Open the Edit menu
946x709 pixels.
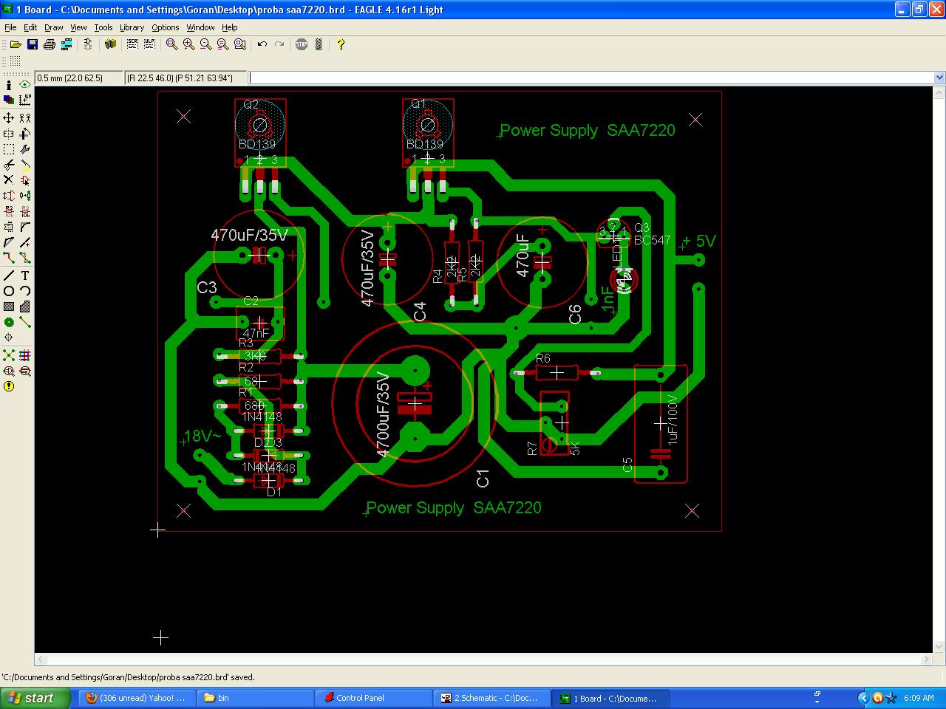[30, 27]
